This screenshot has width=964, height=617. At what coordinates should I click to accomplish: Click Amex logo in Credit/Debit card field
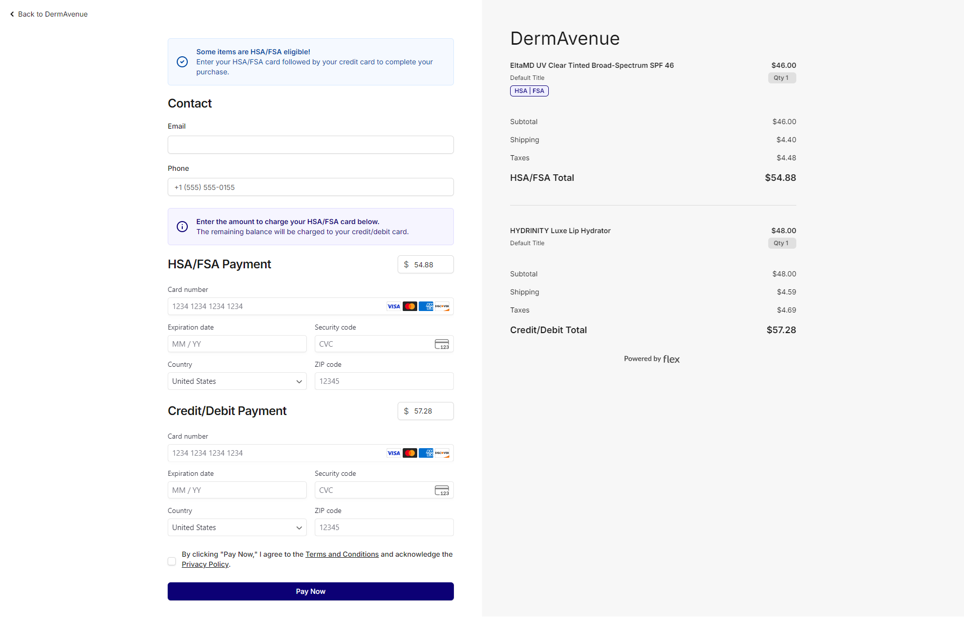(x=426, y=453)
